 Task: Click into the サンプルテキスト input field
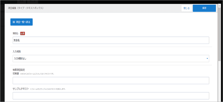click(111, 96)
